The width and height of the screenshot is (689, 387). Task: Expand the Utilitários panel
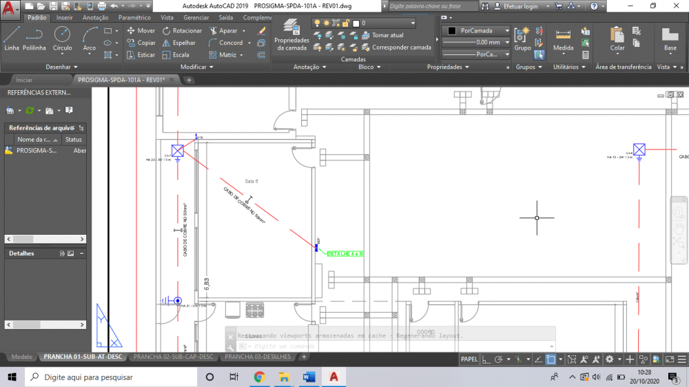[x=569, y=67]
